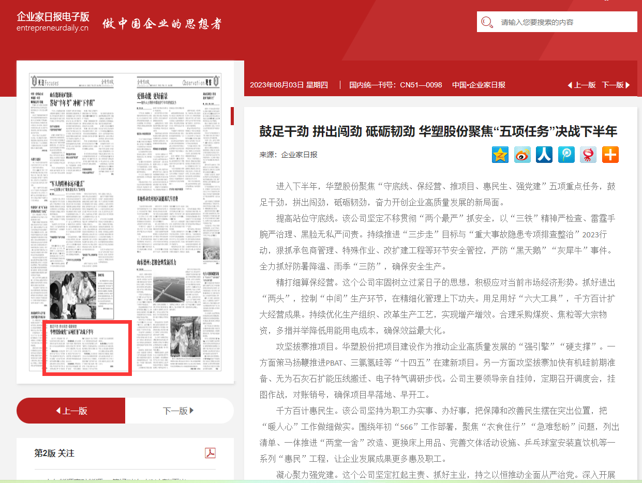Click the magnifier search icon
Screen dimensions: 642x483
(x=487, y=22)
